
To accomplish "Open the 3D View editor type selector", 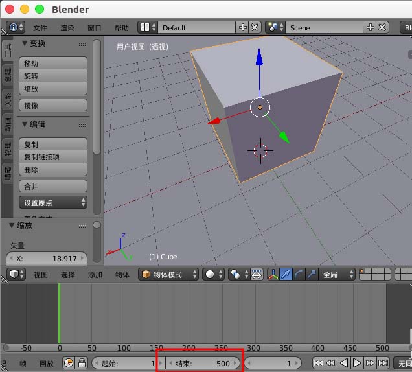I will pos(16,275).
